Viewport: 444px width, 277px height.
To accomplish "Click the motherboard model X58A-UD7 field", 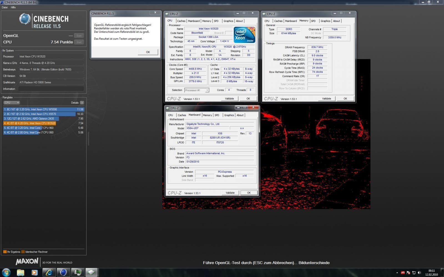I will [207, 128].
